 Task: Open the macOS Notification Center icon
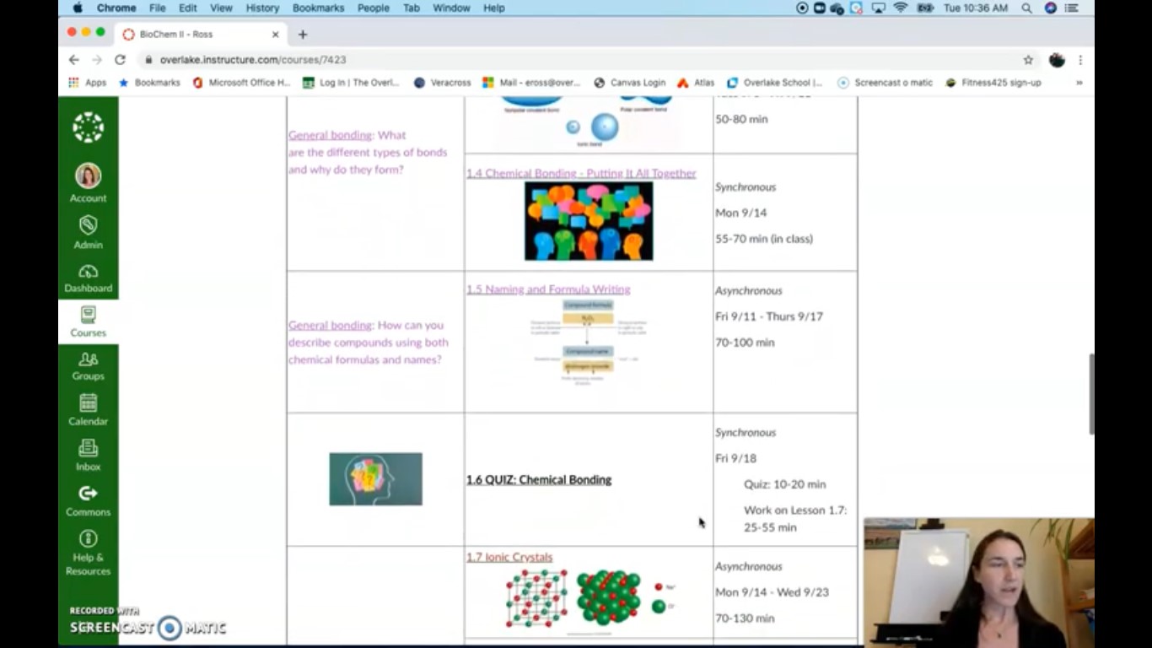tap(1074, 8)
